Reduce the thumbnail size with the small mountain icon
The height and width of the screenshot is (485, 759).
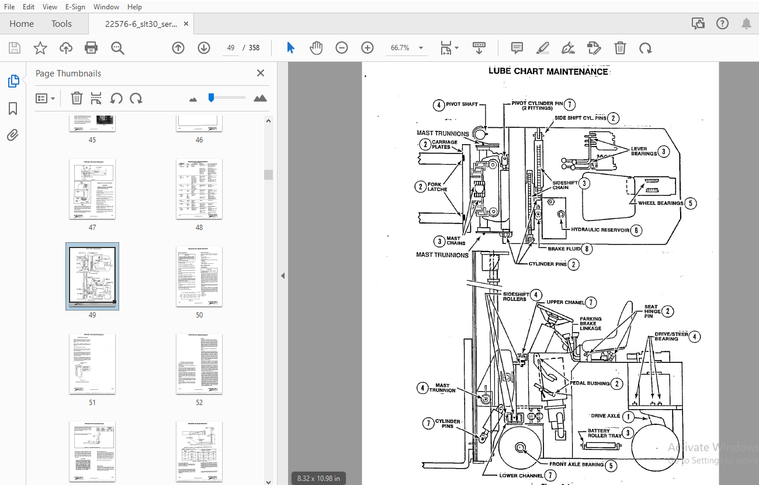pos(193,99)
